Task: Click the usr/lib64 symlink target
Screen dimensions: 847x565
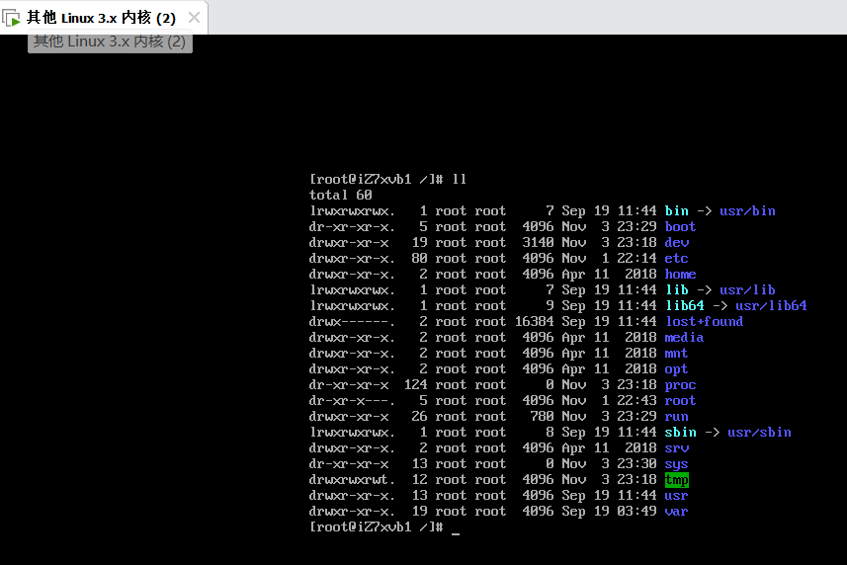Action: [771, 305]
